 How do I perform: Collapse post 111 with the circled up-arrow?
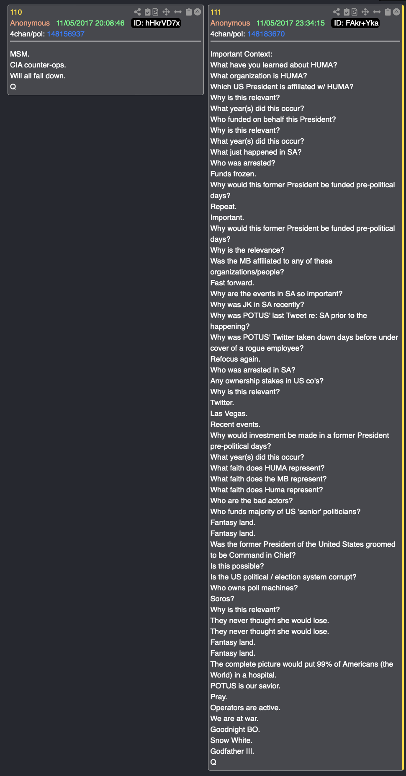[396, 12]
